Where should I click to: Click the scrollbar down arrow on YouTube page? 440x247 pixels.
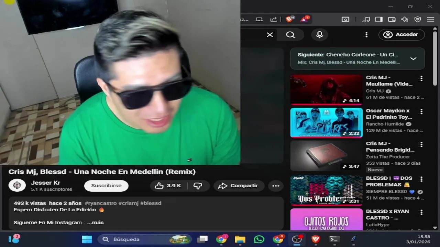click(x=435, y=227)
